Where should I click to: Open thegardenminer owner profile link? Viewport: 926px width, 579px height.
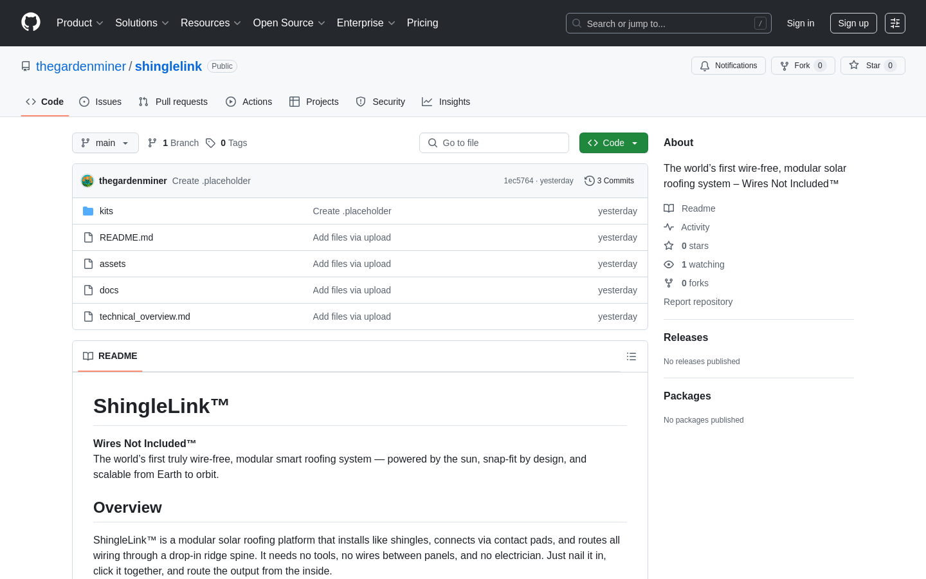point(81,66)
